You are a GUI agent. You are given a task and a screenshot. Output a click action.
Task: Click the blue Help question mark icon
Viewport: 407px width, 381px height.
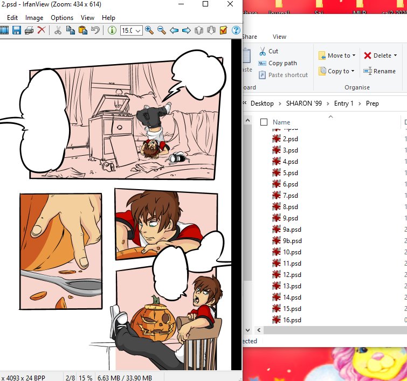236,30
